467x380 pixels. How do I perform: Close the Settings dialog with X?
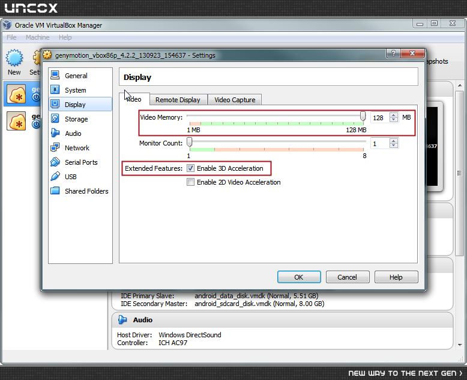[412, 54]
